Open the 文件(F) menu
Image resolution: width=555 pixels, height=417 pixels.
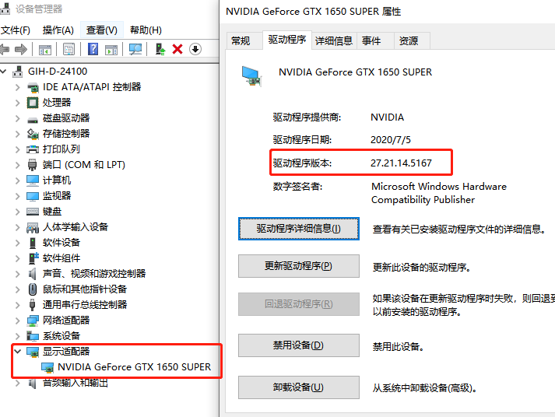point(16,30)
